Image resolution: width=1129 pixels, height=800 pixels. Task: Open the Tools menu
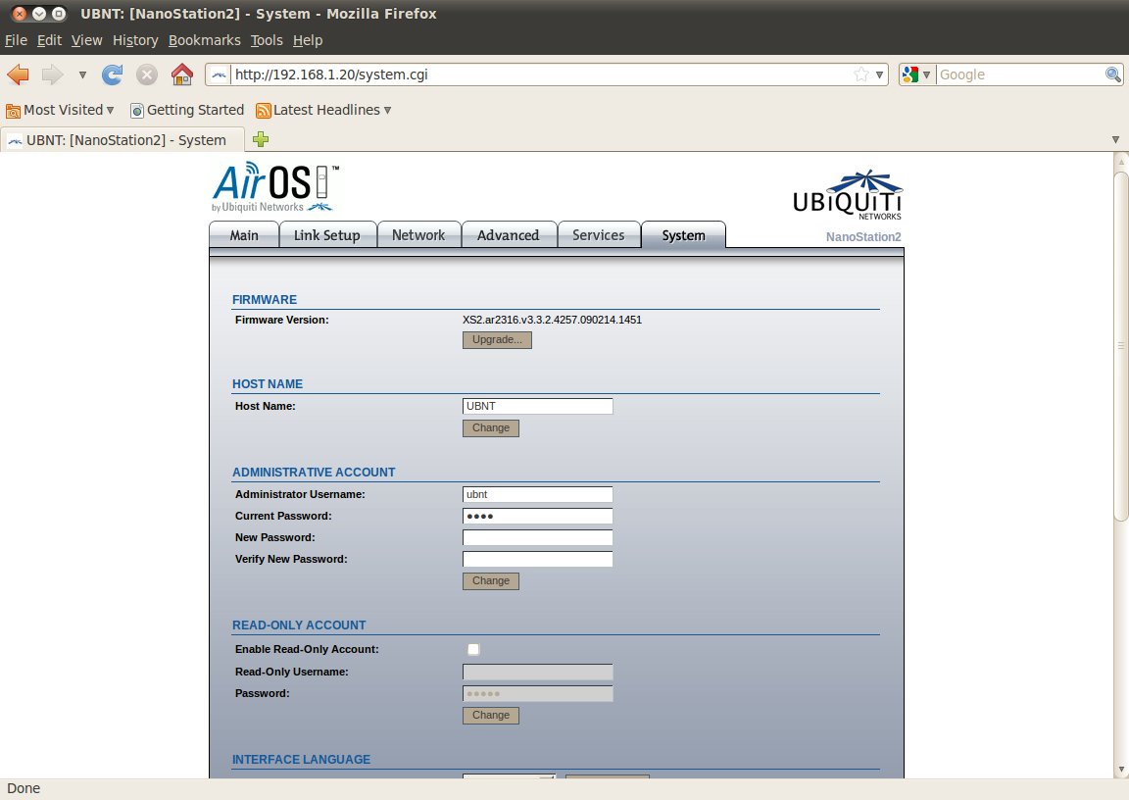click(267, 40)
